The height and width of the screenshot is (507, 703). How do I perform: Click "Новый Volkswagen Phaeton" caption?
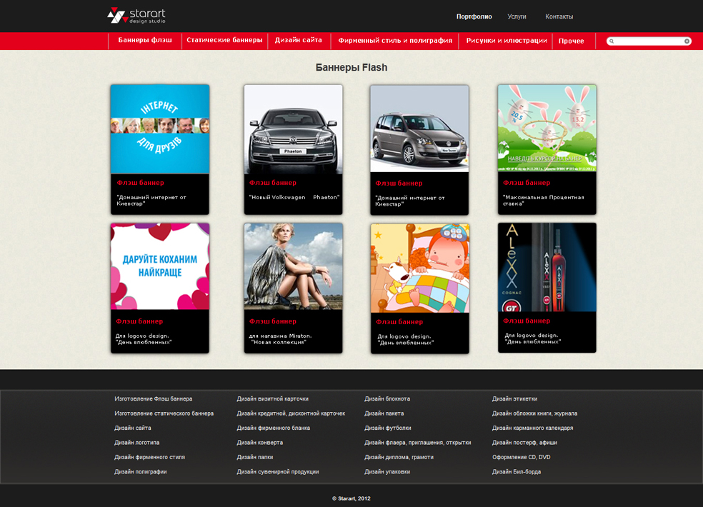tap(294, 197)
